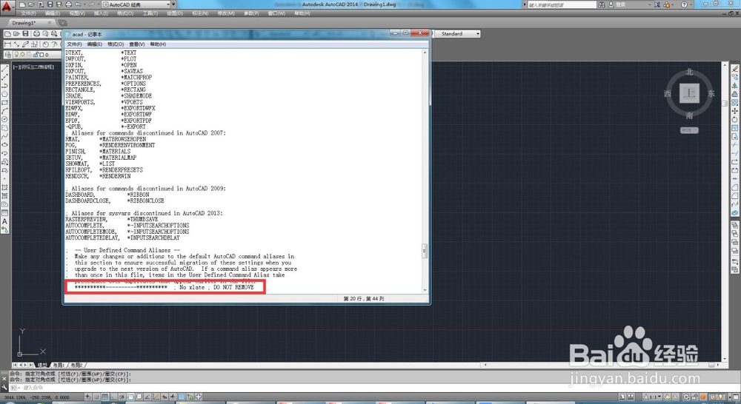Image resolution: width=741 pixels, height=404 pixels.
Task: Toggle the layer lock padlock icon
Action: [x=36, y=54]
